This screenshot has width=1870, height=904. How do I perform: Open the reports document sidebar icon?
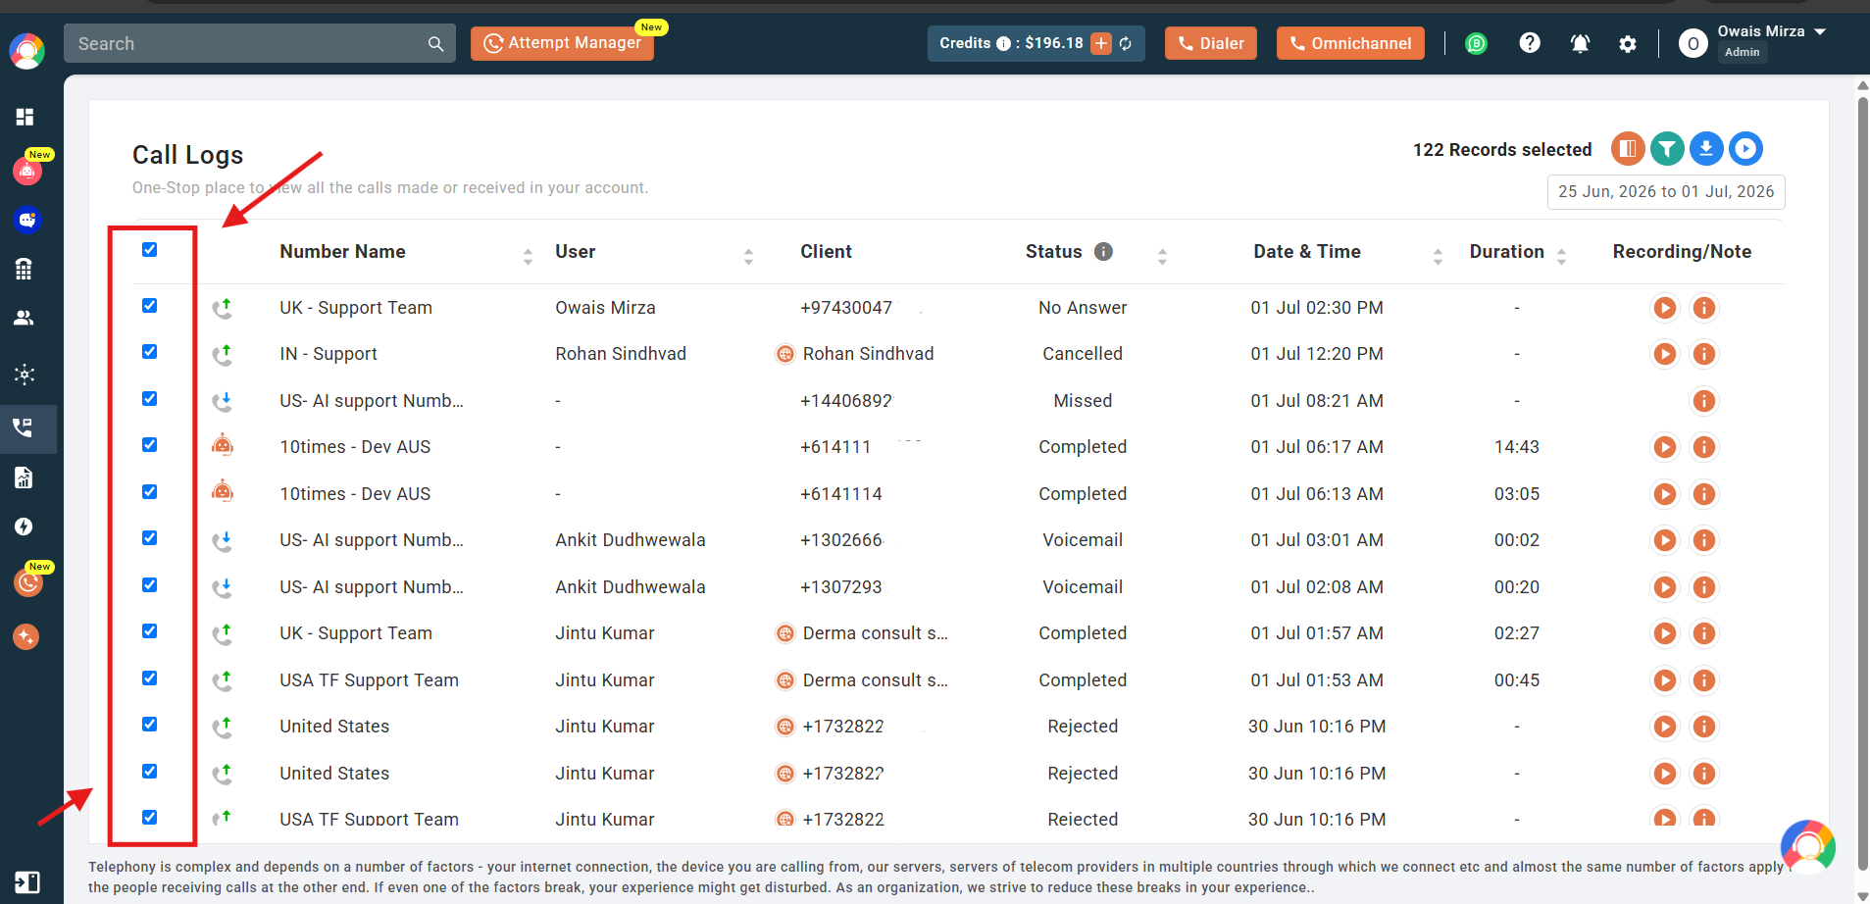(x=25, y=477)
